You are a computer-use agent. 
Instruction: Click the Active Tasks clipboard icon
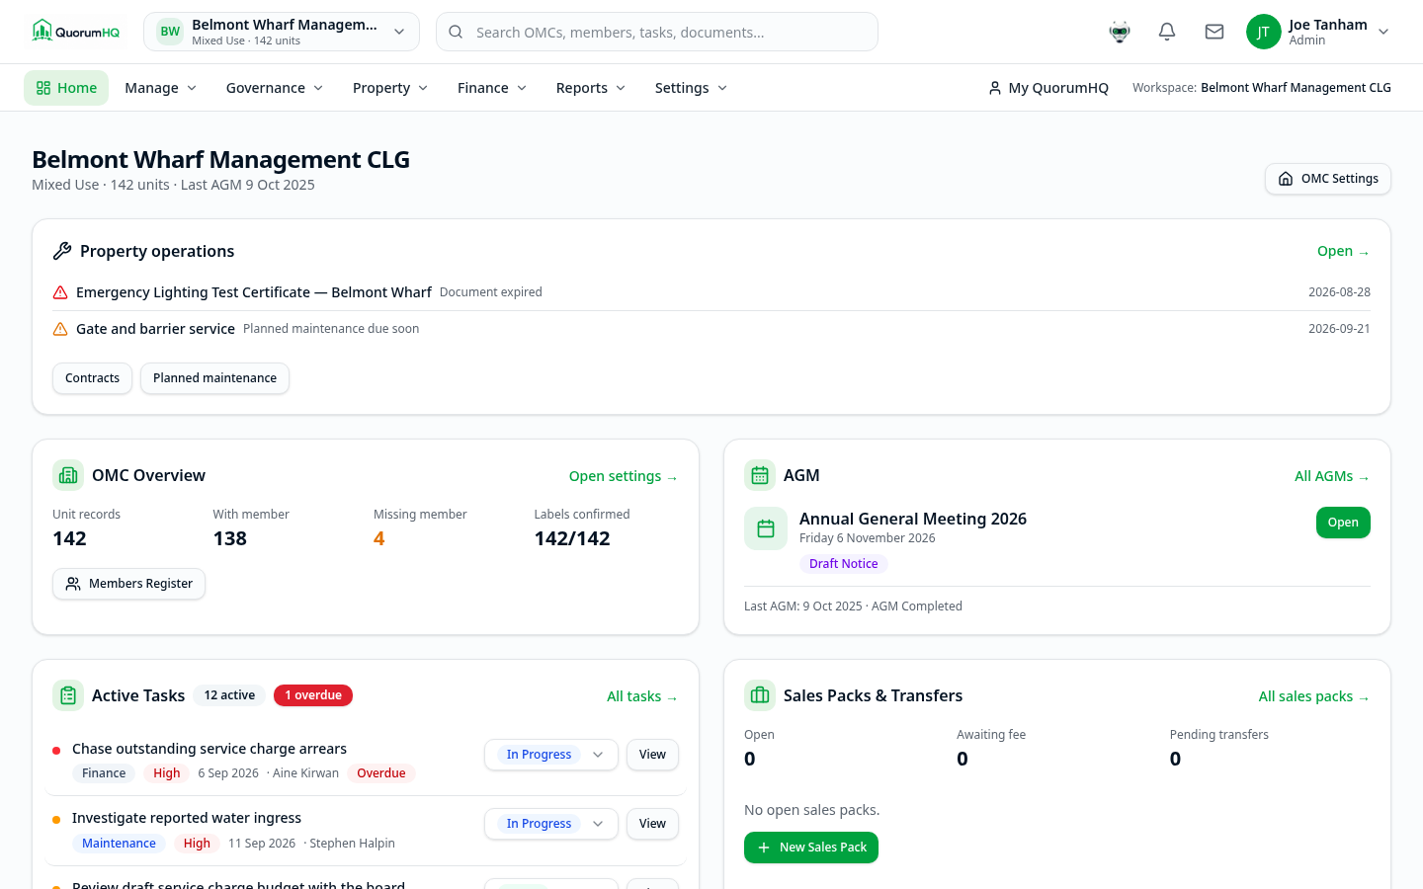click(68, 695)
